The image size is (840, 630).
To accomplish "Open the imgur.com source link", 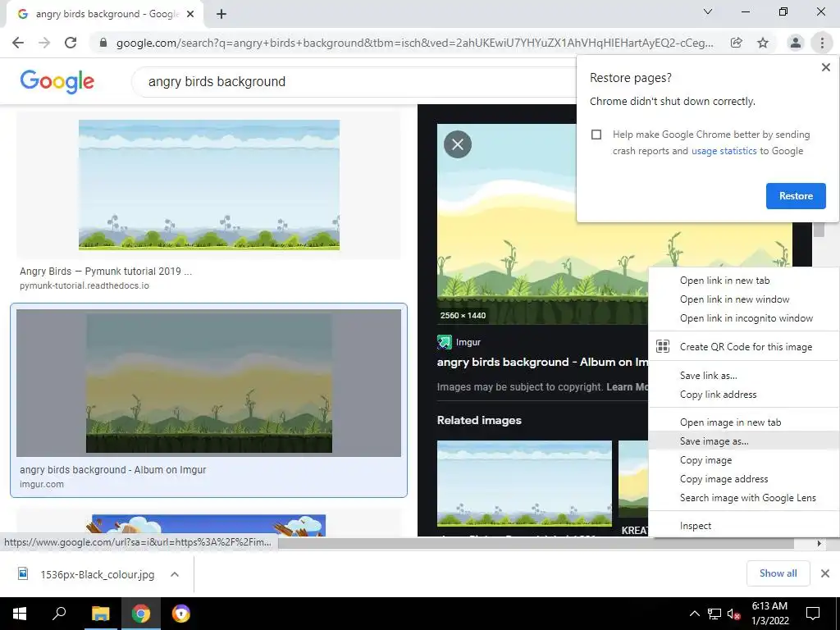I will click(x=42, y=484).
